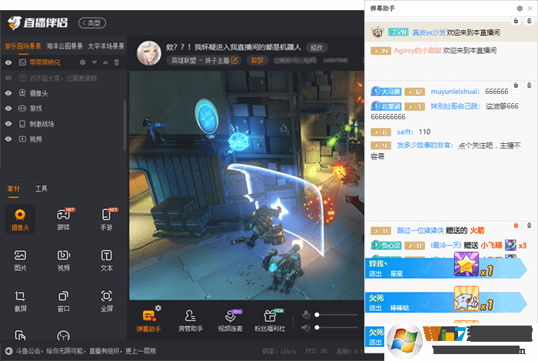538x361 pixels.
Task: Click red lock icon in gift messages section
Action: tap(516, 226)
